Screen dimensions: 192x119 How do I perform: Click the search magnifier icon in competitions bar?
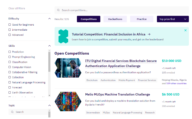click(58, 10)
